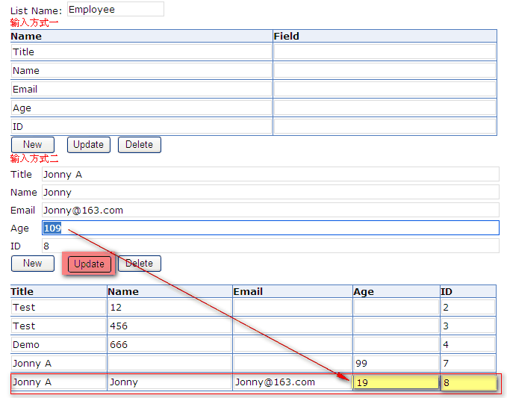Click the Email name cell in first table
Viewport: 507px width, 398px height.
(141, 90)
